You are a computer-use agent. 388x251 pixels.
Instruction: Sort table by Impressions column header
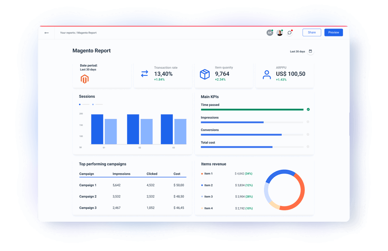tap(121, 174)
